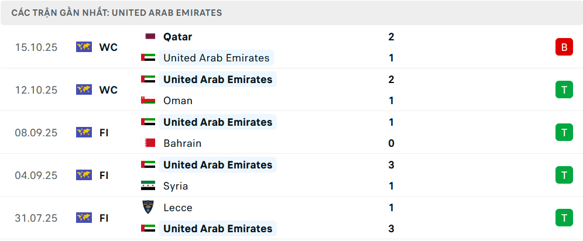Click the UAE flag in Lecce match

(148, 228)
